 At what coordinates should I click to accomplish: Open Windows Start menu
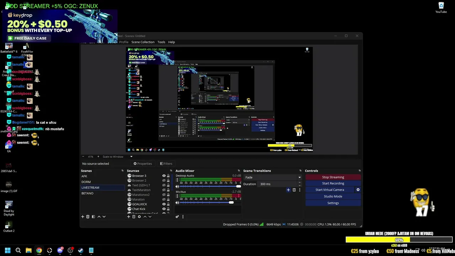coord(7,250)
